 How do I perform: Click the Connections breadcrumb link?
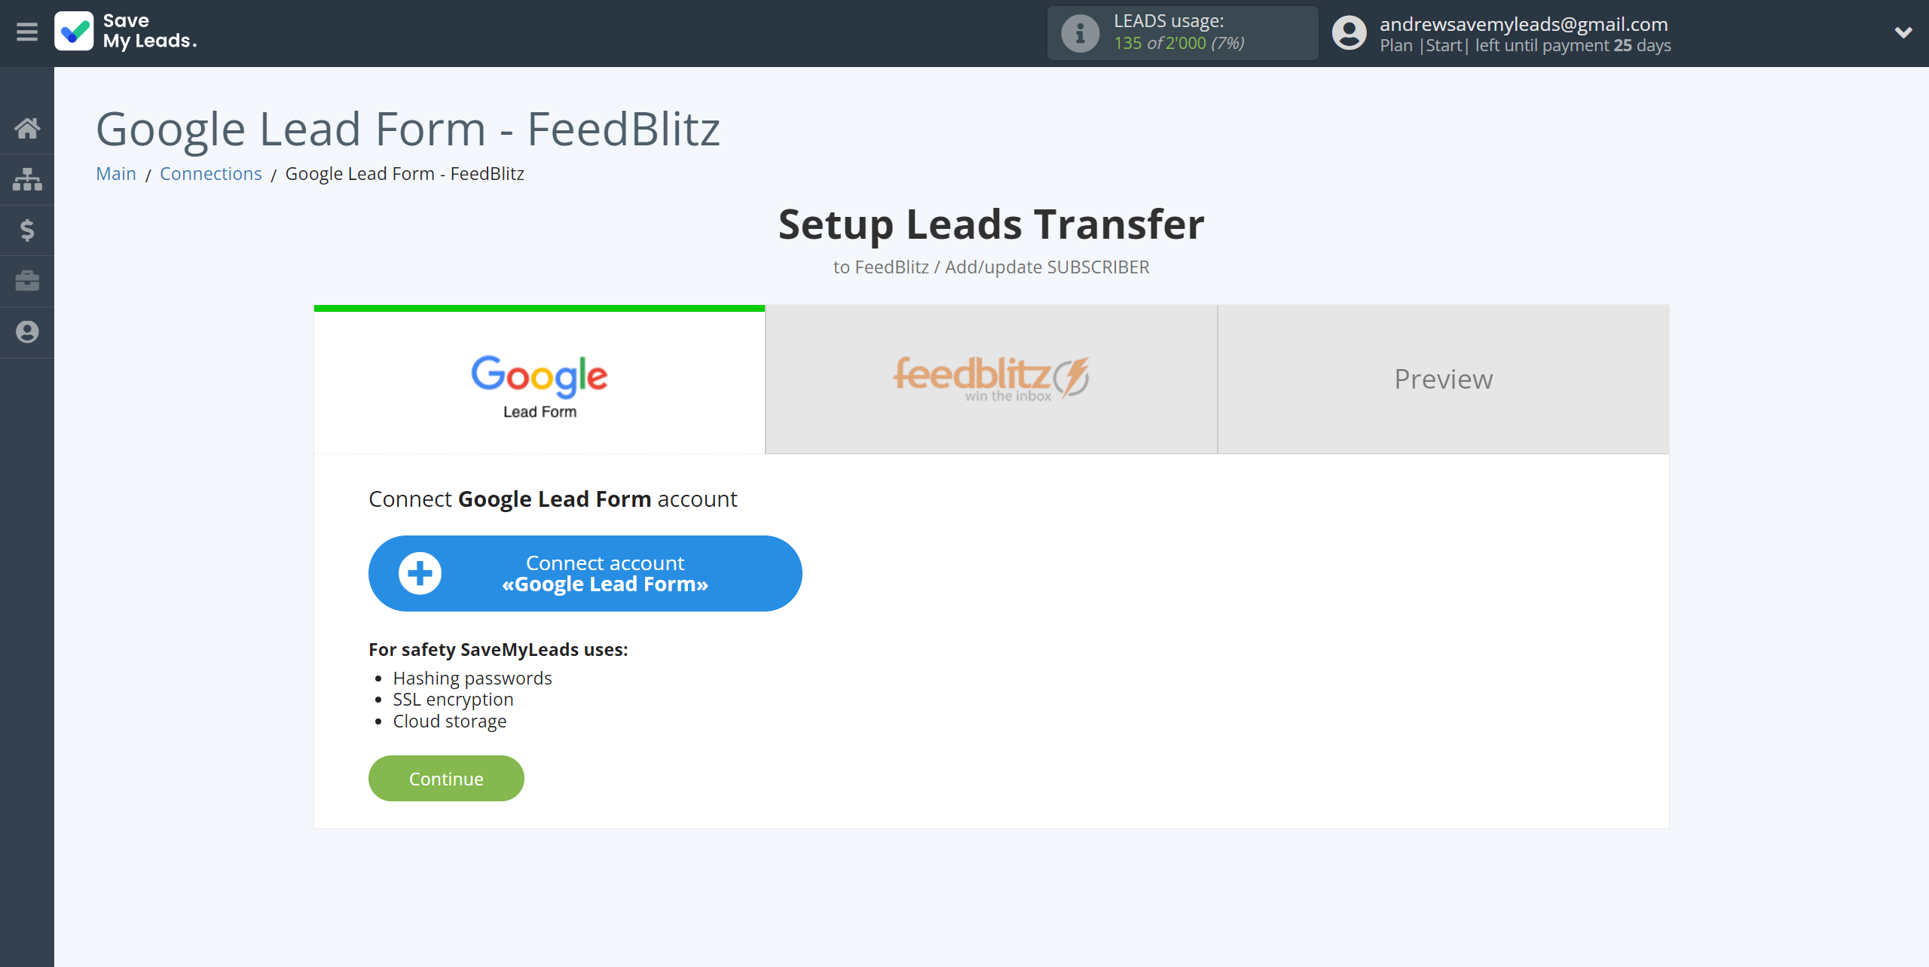click(209, 172)
